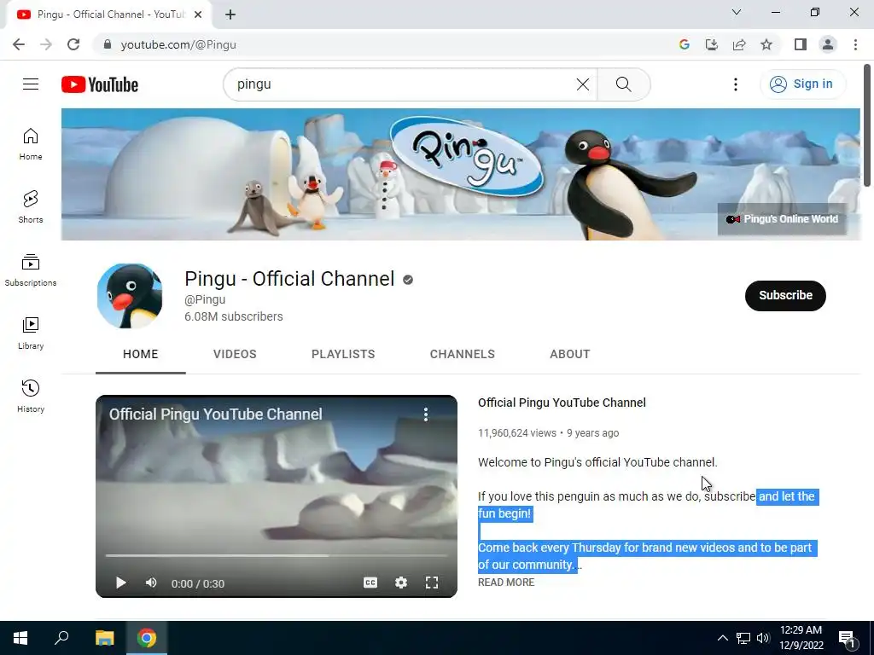Open video player settings gear
Screen dimensions: 874x655
coord(401,583)
